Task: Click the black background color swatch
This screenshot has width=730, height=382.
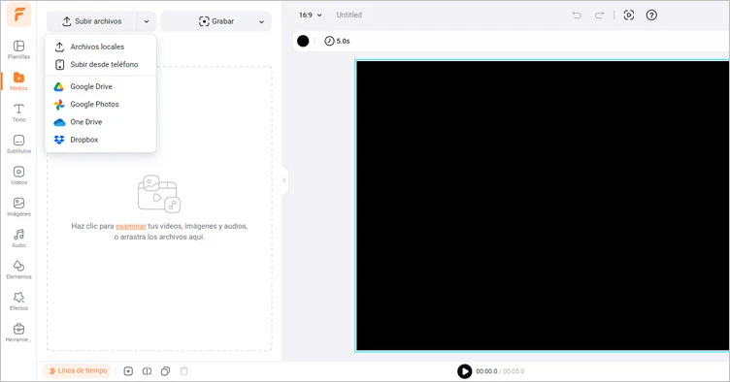Action: point(303,41)
